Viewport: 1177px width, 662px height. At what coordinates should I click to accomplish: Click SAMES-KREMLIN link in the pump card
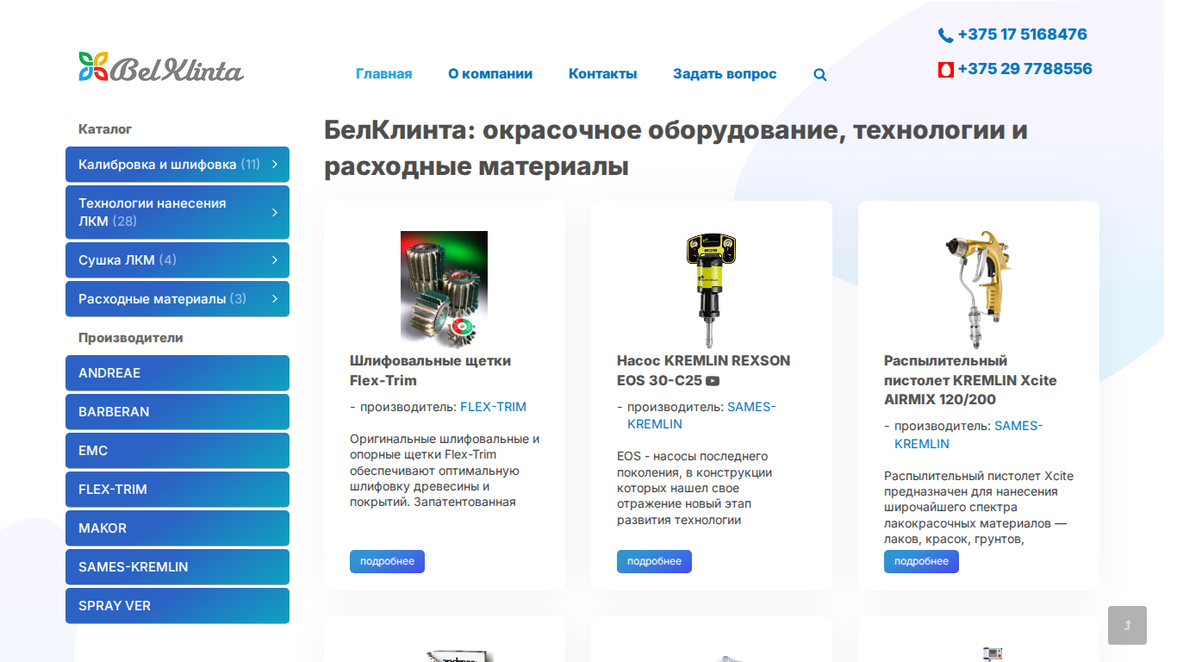pos(701,415)
